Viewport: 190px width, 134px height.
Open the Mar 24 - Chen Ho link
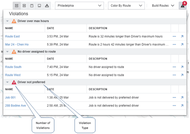click(17, 44)
